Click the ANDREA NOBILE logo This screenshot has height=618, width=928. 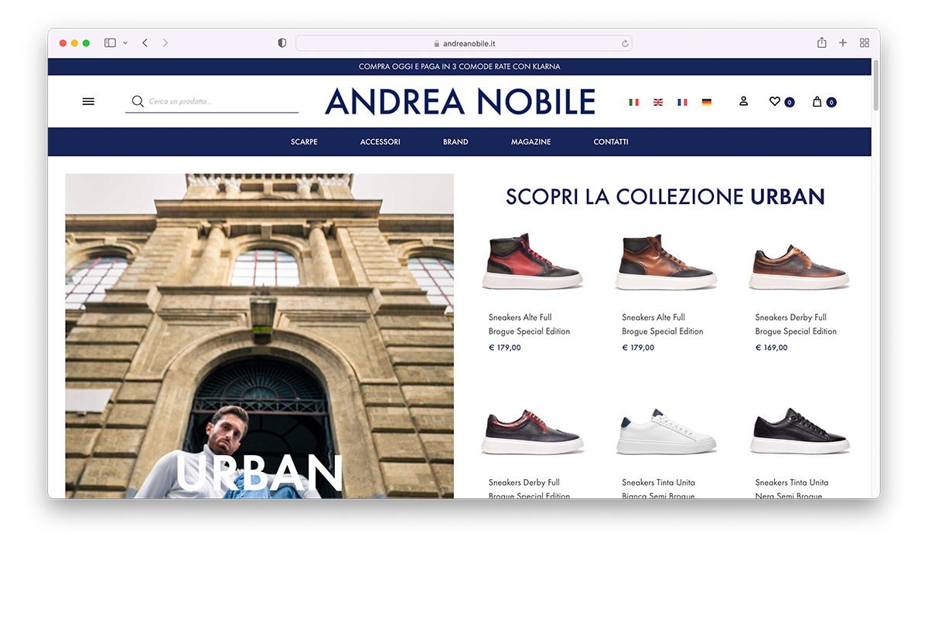tap(460, 102)
